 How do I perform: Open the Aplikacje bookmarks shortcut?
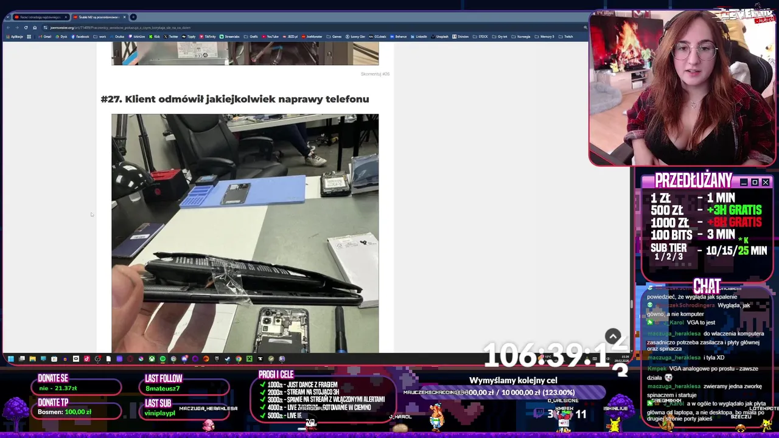[x=15, y=36]
